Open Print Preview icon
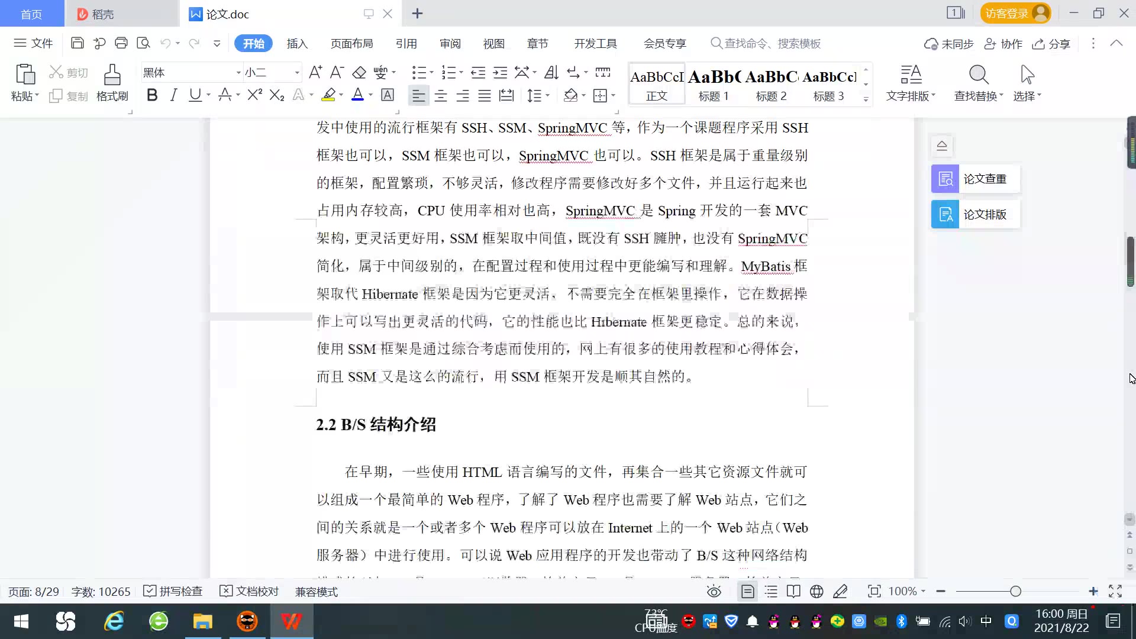The width and height of the screenshot is (1136, 639). (x=143, y=43)
